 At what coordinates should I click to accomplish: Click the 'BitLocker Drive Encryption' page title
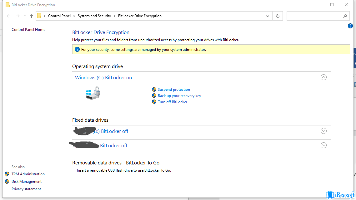pos(101,32)
